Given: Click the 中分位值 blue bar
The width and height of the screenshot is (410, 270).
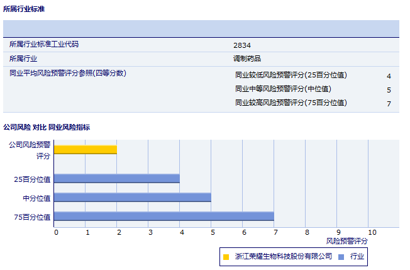Looking at the screenshot, I should pos(133,198).
